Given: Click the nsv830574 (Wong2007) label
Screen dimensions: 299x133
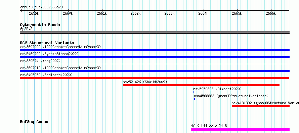Looking at the screenshot, I should pyautogui.click(x=40, y=61).
